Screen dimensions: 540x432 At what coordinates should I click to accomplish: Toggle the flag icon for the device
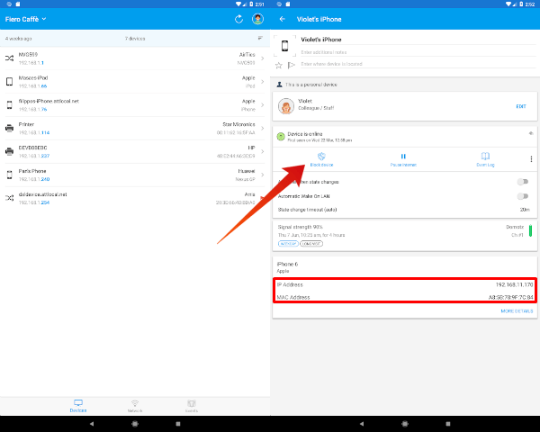292,65
